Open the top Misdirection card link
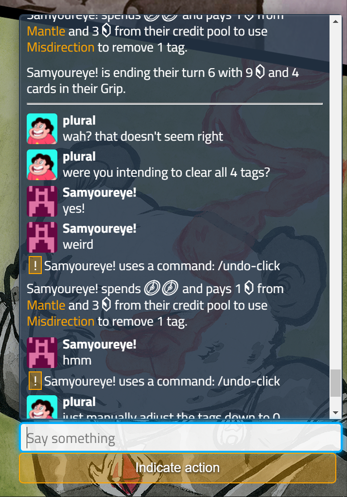The height and width of the screenshot is (497, 347). (x=61, y=48)
